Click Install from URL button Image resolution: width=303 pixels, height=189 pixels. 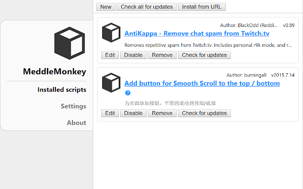[203, 7]
